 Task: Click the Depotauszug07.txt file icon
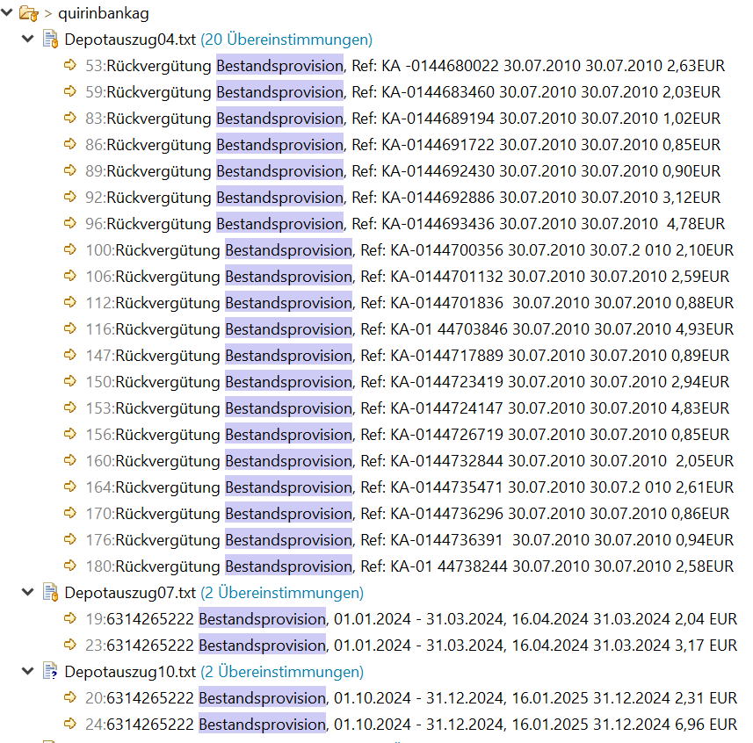(50, 592)
